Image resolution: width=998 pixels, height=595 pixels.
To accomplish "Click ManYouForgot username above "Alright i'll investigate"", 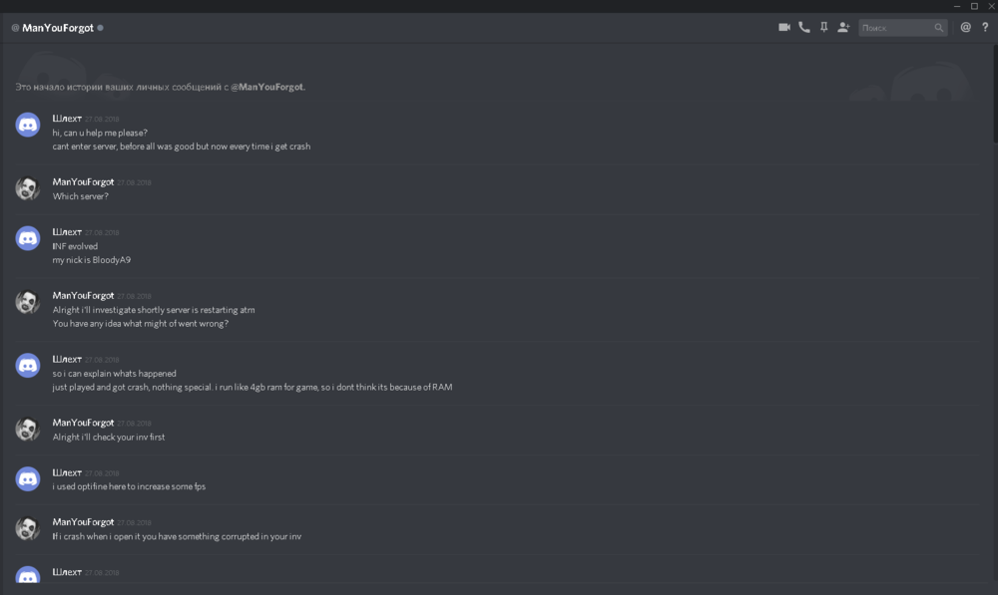I will pyautogui.click(x=83, y=296).
